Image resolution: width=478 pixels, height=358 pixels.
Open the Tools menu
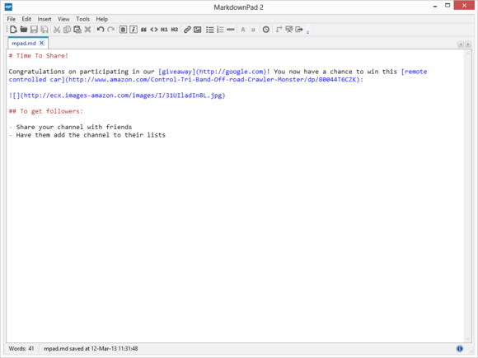coord(83,19)
